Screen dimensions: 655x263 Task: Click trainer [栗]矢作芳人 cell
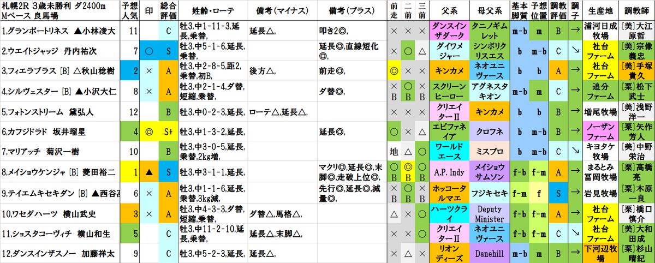(637, 131)
